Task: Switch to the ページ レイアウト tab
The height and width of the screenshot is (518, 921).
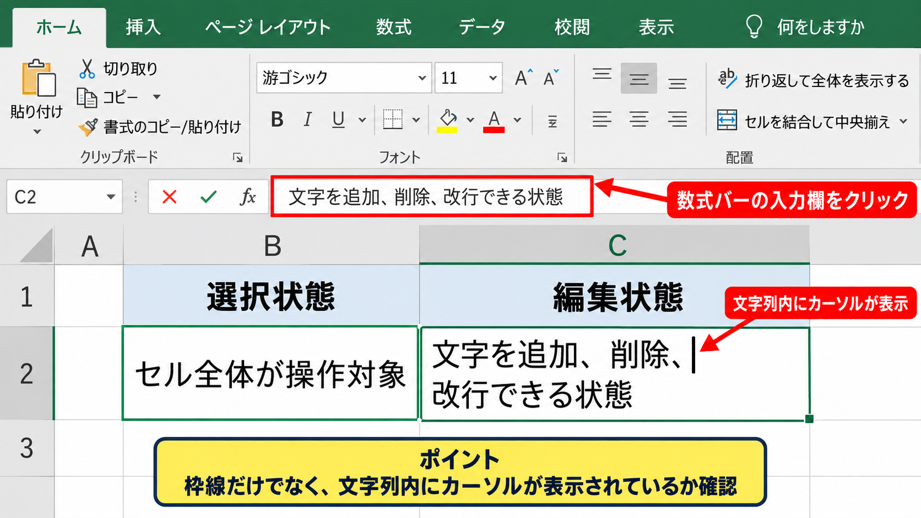Action: click(x=268, y=27)
